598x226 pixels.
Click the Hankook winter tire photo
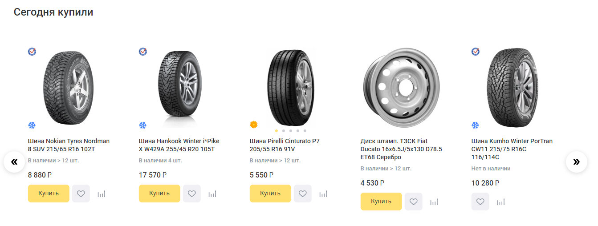coord(179,89)
